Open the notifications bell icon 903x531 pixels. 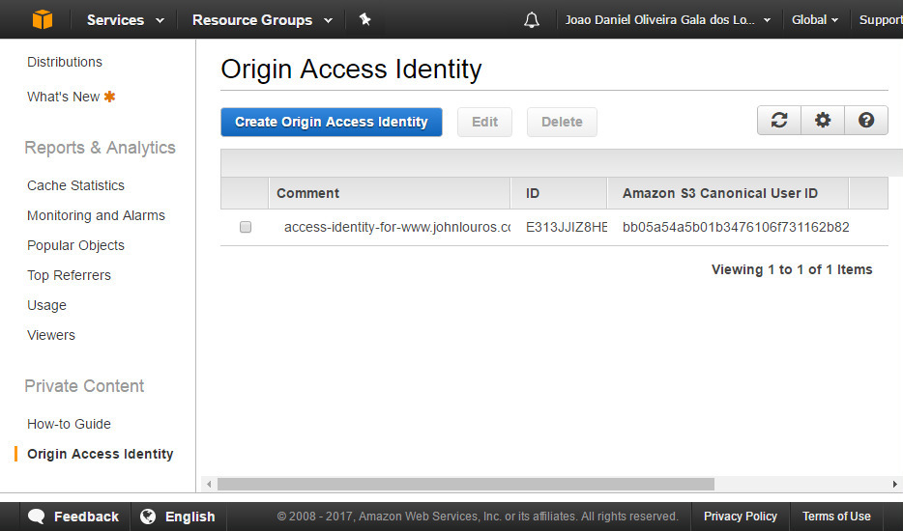click(x=532, y=20)
